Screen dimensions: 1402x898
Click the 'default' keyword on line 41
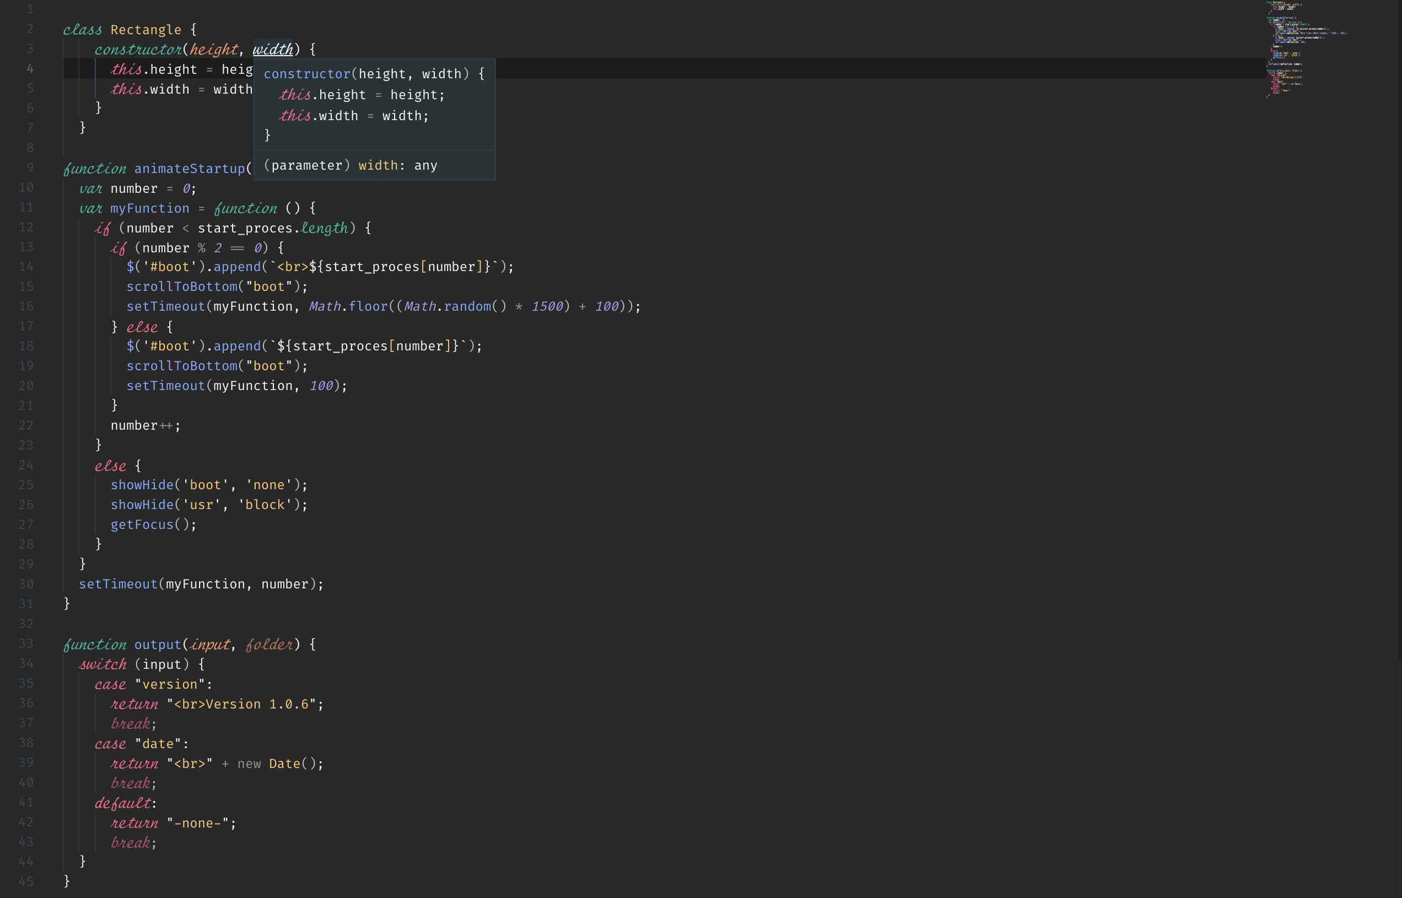(123, 803)
